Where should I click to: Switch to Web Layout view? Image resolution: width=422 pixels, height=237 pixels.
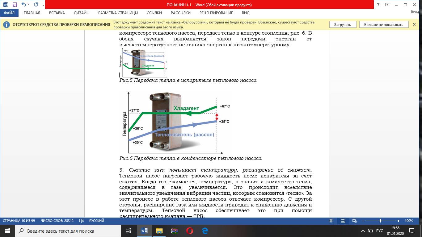355,221
